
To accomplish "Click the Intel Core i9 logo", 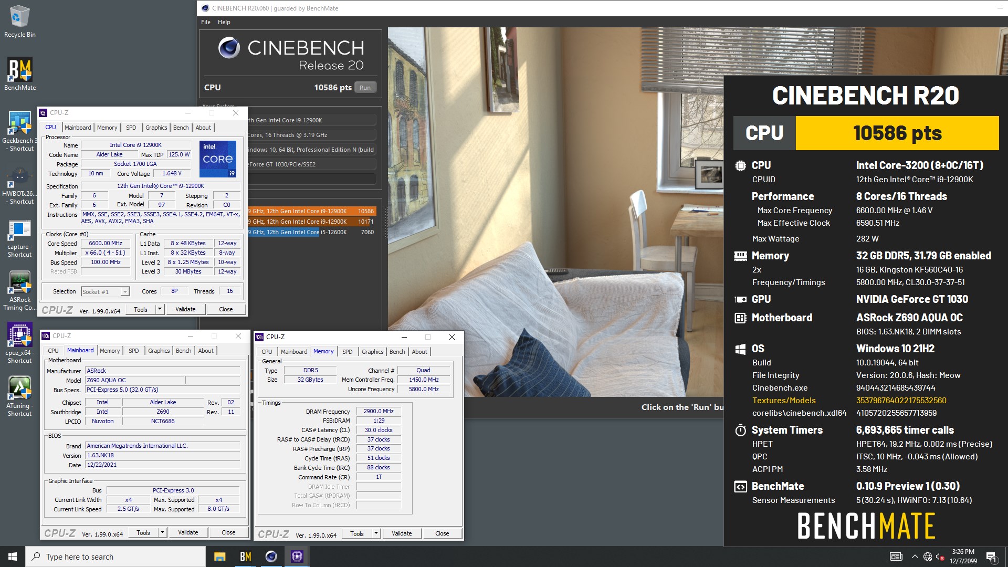I will [218, 159].
